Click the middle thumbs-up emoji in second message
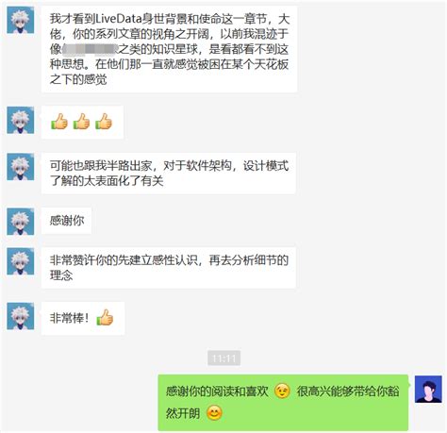The width and height of the screenshot is (447, 433). click(x=81, y=122)
